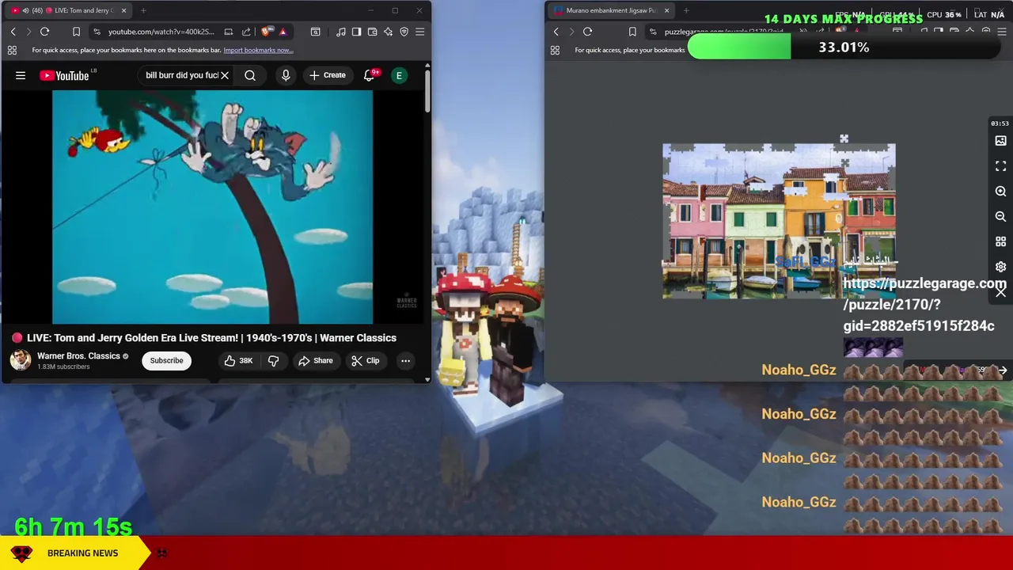Subscribe to Warner Bros. Classics

click(166, 360)
